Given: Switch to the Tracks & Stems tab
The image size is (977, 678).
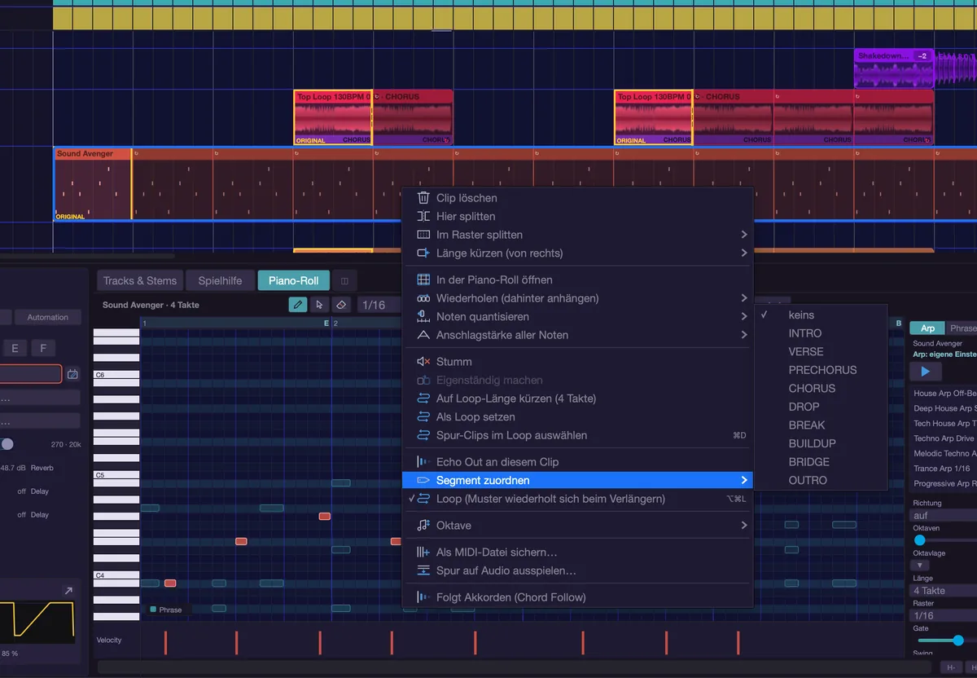Looking at the screenshot, I should [140, 281].
